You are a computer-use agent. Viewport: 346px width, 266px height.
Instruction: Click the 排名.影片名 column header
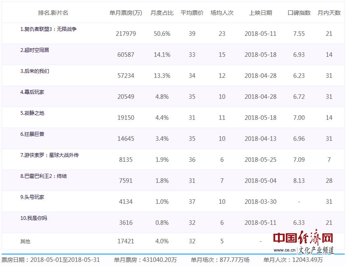[53, 13]
